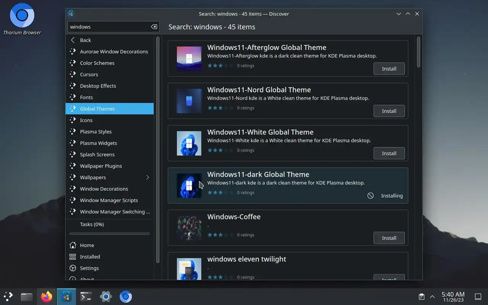Open windows eleven twilight thumbnail
Image resolution: width=488 pixels, height=305 pixels.
189,269
